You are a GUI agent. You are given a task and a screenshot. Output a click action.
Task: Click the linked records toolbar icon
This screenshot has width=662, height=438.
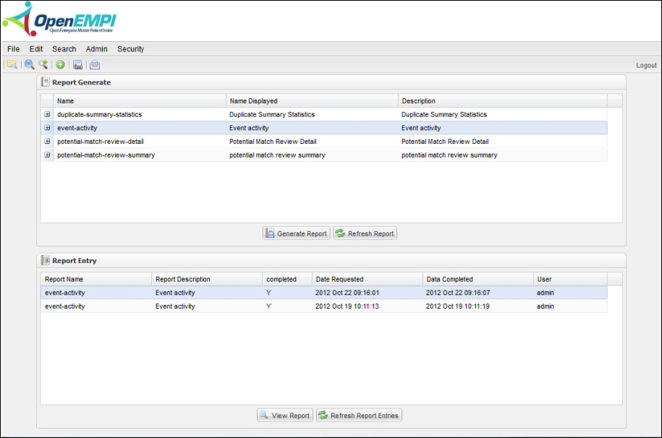(x=77, y=64)
